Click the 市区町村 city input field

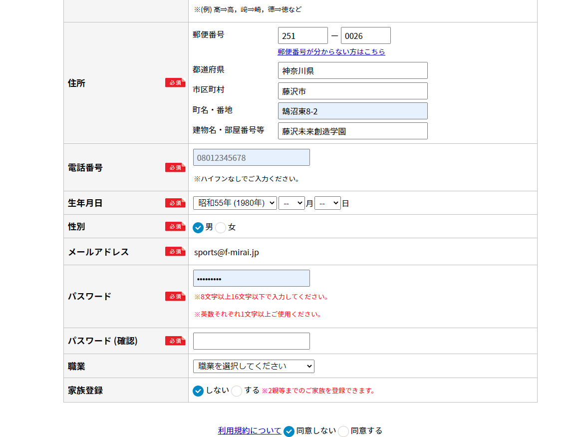[x=352, y=91]
